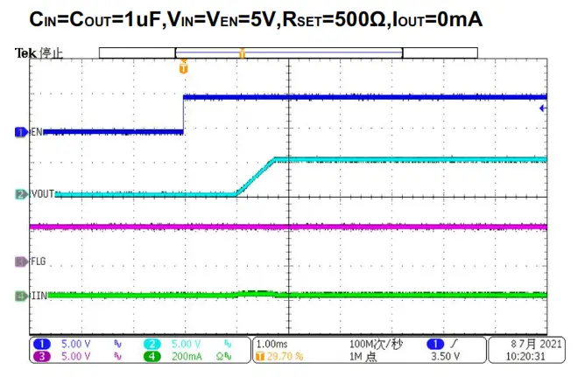Click the orange T trigger percent icon
The height and width of the screenshot is (377, 585).
(260, 357)
